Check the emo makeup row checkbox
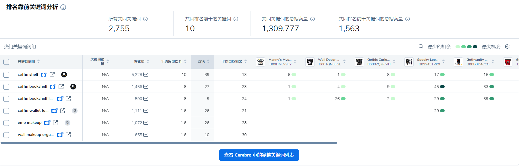 click(6, 123)
